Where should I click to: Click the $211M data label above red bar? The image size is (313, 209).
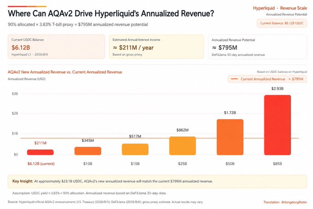pyautogui.click(x=41, y=143)
